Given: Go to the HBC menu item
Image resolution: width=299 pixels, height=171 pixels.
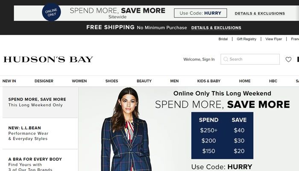Looking at the screenshot, I should click(x=273, y=81).
